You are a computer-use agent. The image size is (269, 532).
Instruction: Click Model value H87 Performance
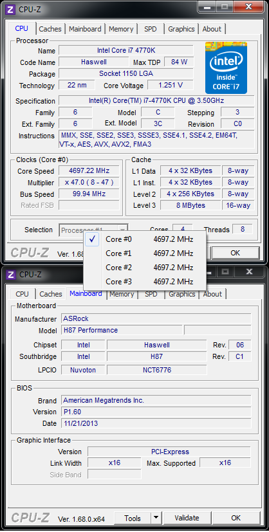point(122,330)
